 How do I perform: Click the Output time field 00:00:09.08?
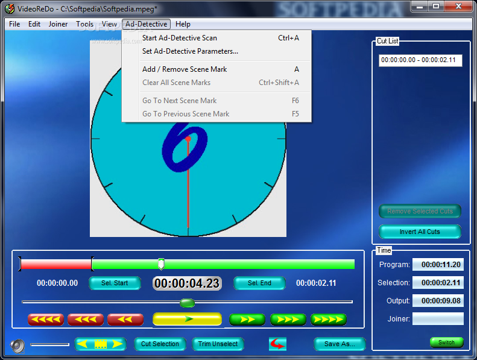point(438,301)
